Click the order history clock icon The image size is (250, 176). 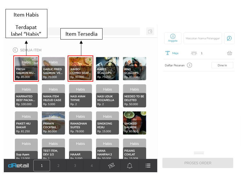229,38
